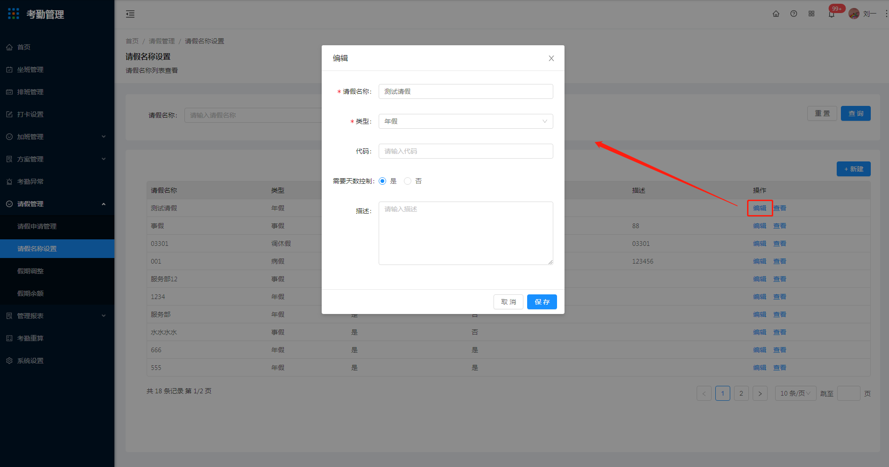Click 编辑 link in the 666 row
This screenshot has width=889, height=467.
760,350
